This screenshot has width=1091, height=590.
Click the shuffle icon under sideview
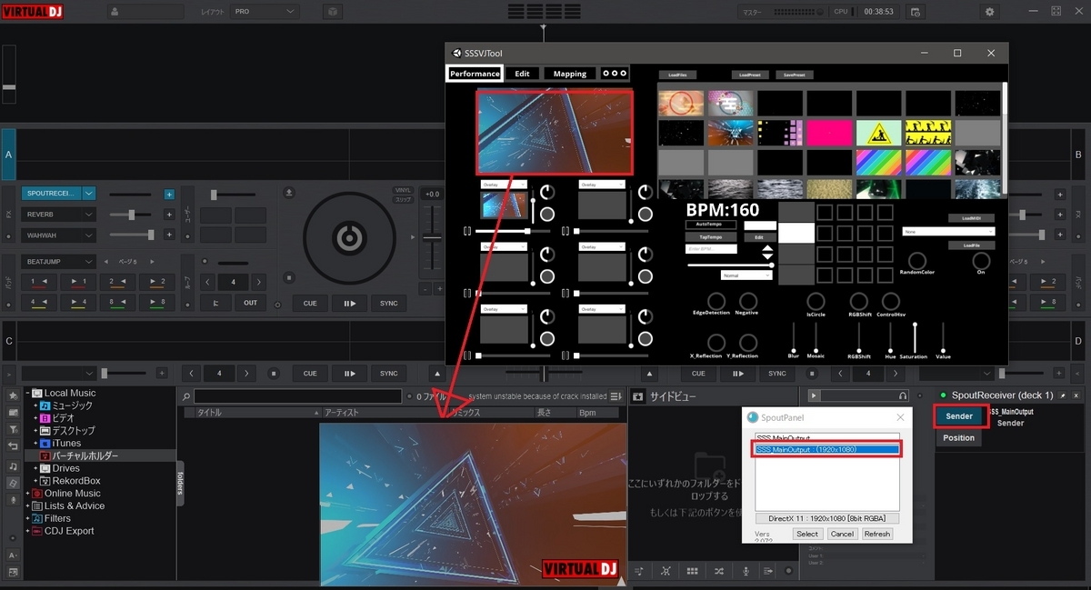719,571
